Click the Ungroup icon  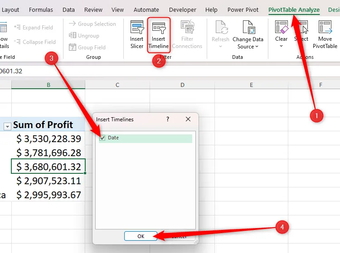coord(73,35)
